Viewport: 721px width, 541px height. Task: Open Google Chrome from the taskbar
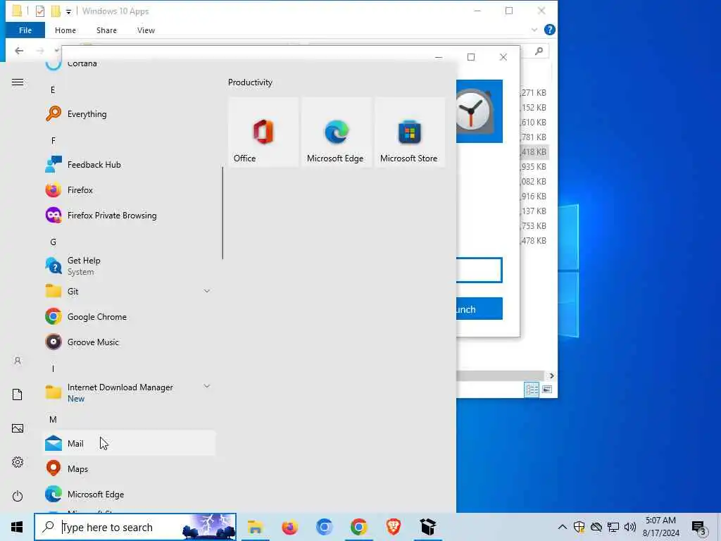(358, 527)
